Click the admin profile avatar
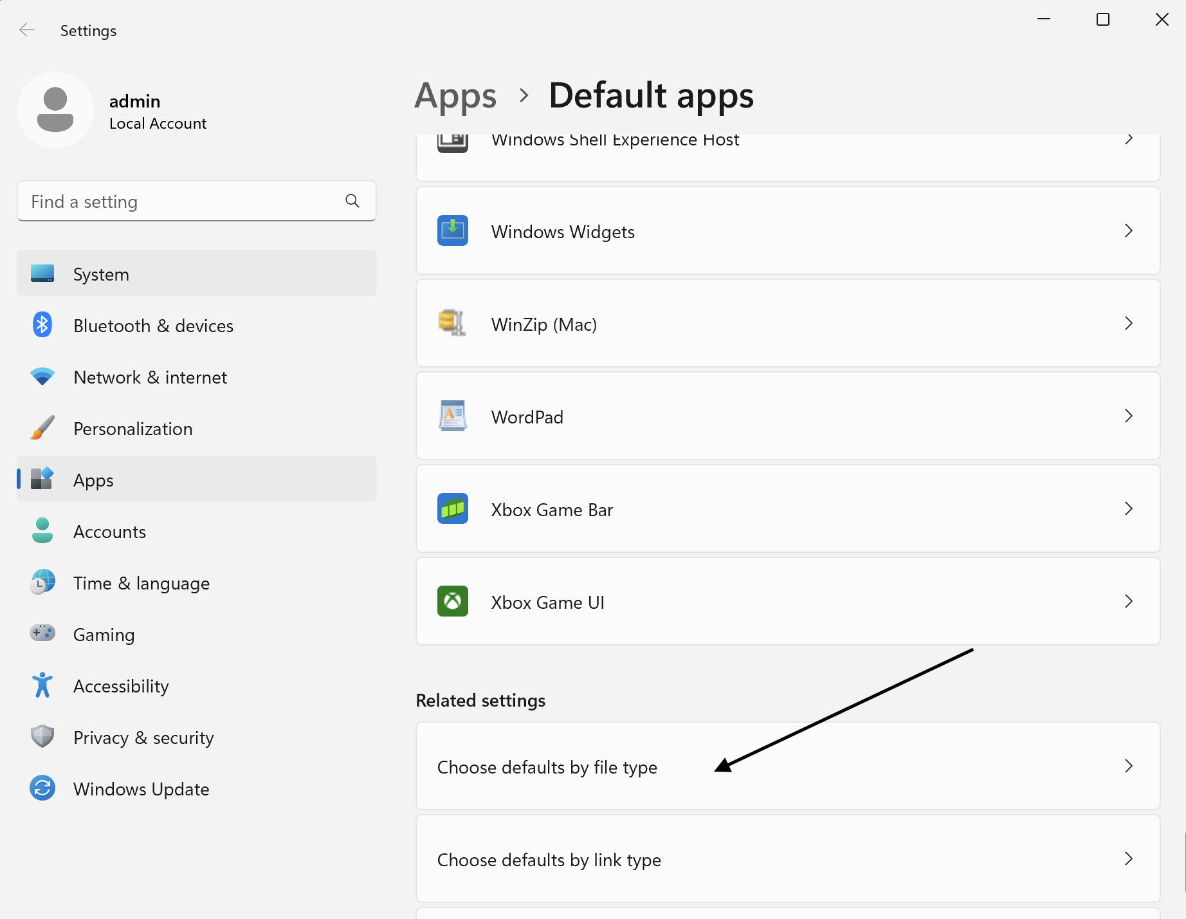The image size is (1186, 919). point(55,110)
